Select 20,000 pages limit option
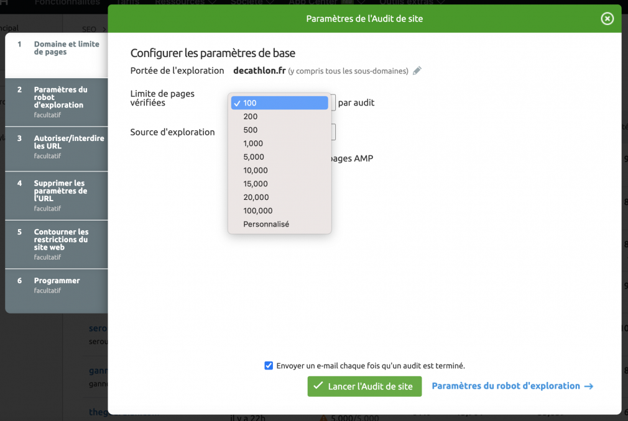Image resolution: width=628 pixels, height=421 pixels. click(x=280, y=197)
